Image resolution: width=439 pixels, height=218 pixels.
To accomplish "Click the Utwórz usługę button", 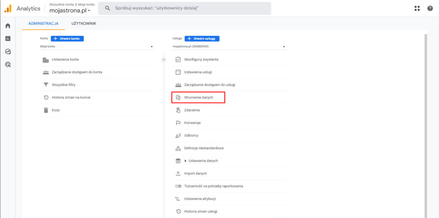I will click(x=202, y=38).
